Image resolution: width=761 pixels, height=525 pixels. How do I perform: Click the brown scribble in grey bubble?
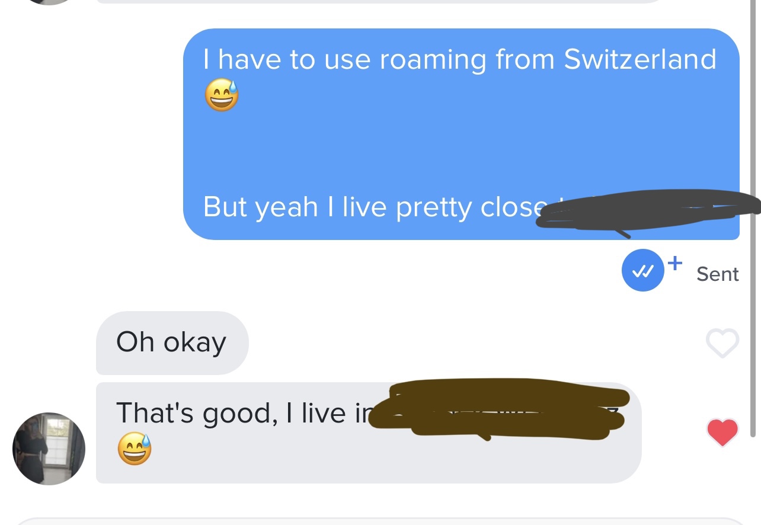[x=498, y=409]
